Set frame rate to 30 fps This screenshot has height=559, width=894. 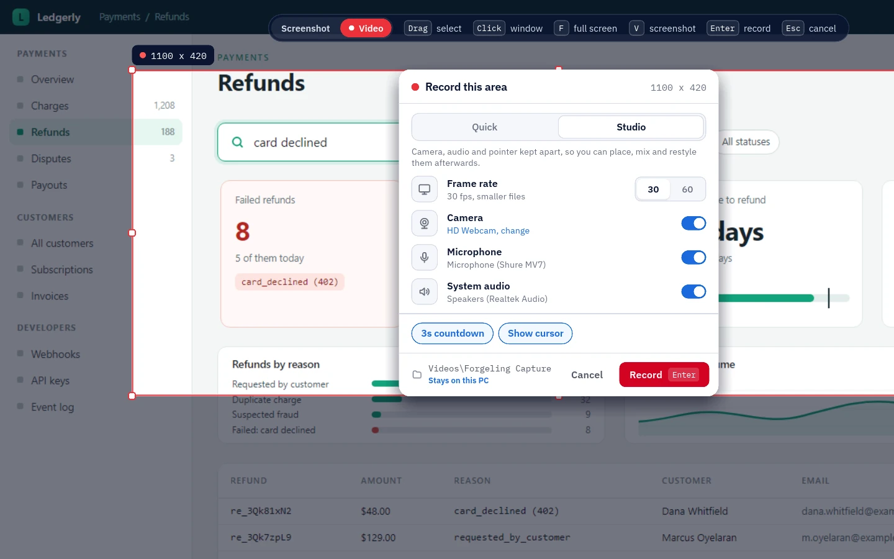[x=653, y=189]
